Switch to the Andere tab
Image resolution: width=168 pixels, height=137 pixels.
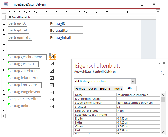pos(117,89)
